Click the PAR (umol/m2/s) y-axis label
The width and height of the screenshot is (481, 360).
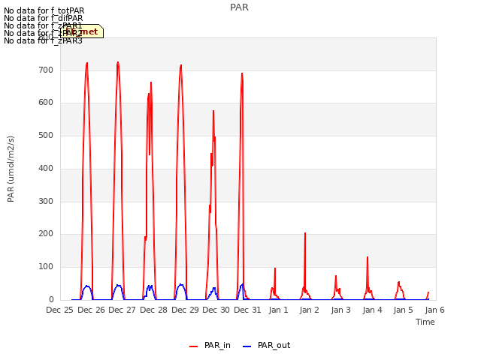tap(11, 169)
